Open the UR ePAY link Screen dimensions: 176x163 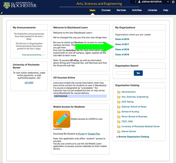pyautogui.click(x=29, y=83)
